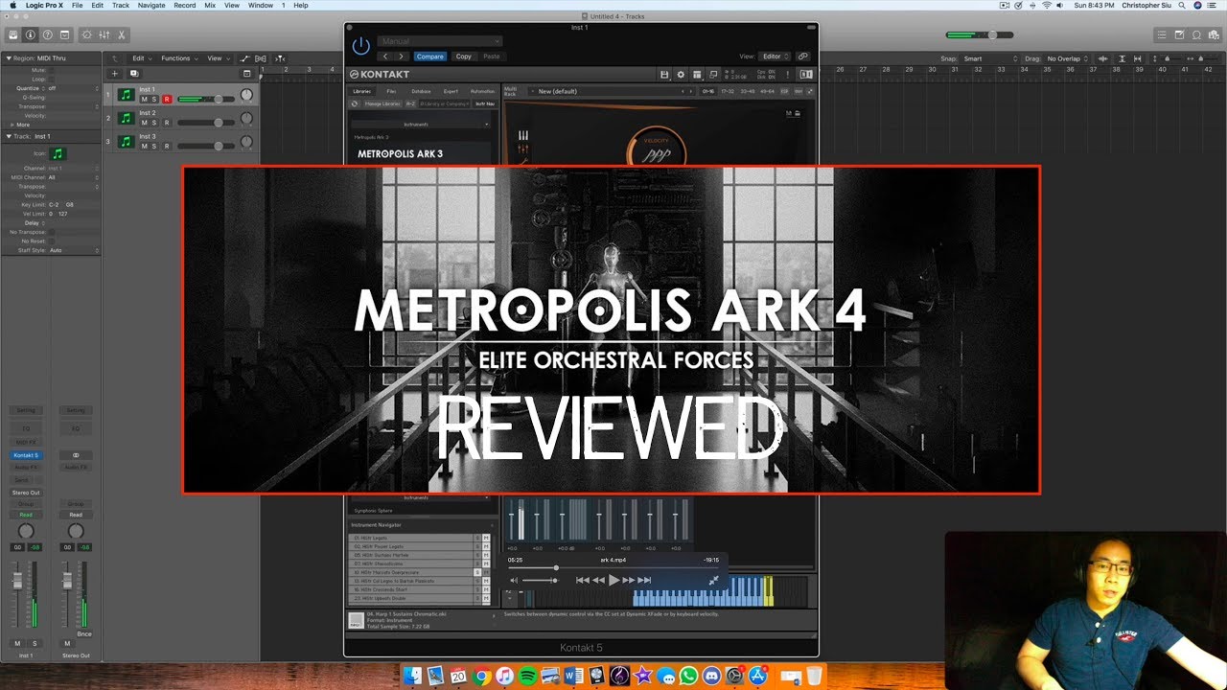Image resolution: width=1227 pixels, height=690 pixels.
Task: Collapse the Region MIDI Thru section
Action: [8, 58]
